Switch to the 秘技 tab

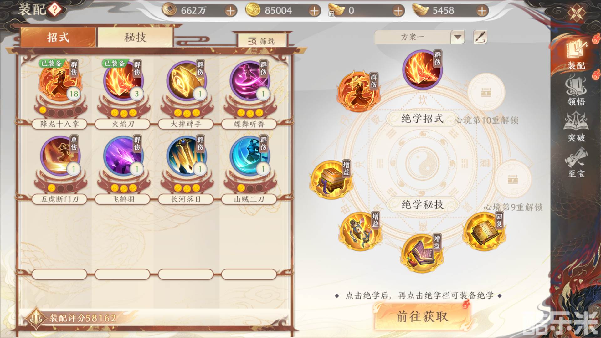tap(135, 37)
